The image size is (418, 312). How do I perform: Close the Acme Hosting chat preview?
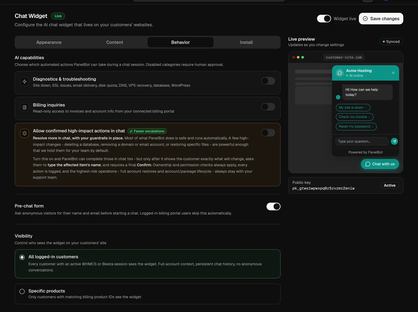(x=393, y=73)
